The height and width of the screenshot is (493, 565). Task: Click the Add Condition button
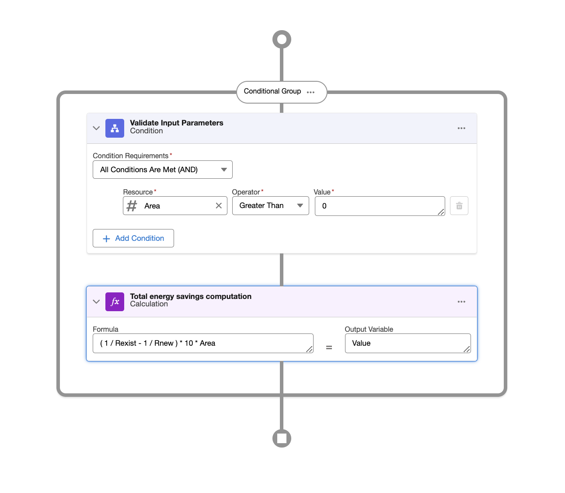pos(133,238)
